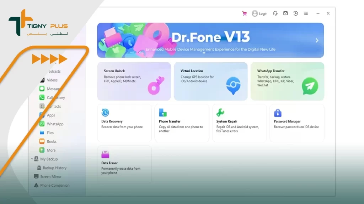Select WhatsApp in the sidebar
Viewport: 364px width, 204px height.
pos(55,124)
